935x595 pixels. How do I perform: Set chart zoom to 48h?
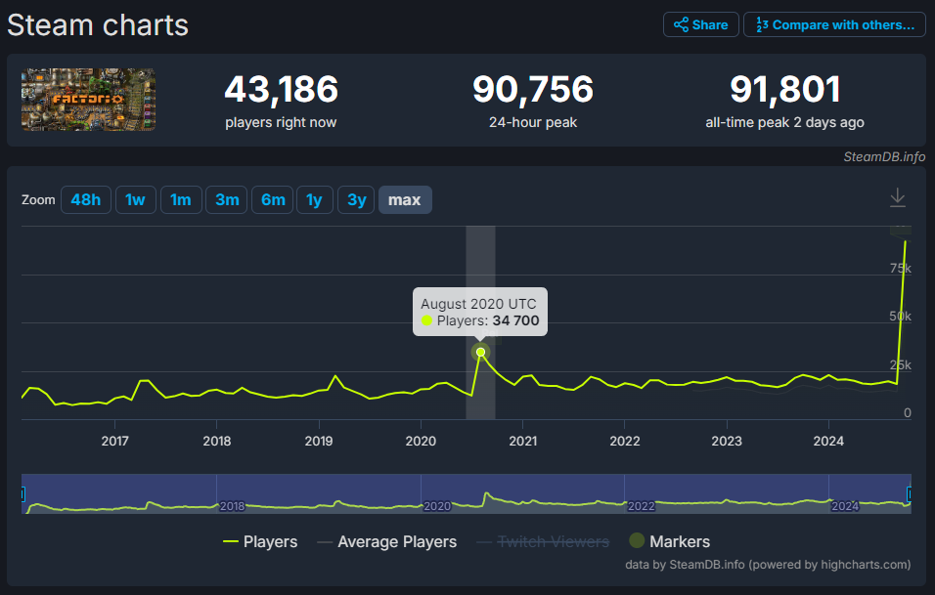(x=86, y=200)
